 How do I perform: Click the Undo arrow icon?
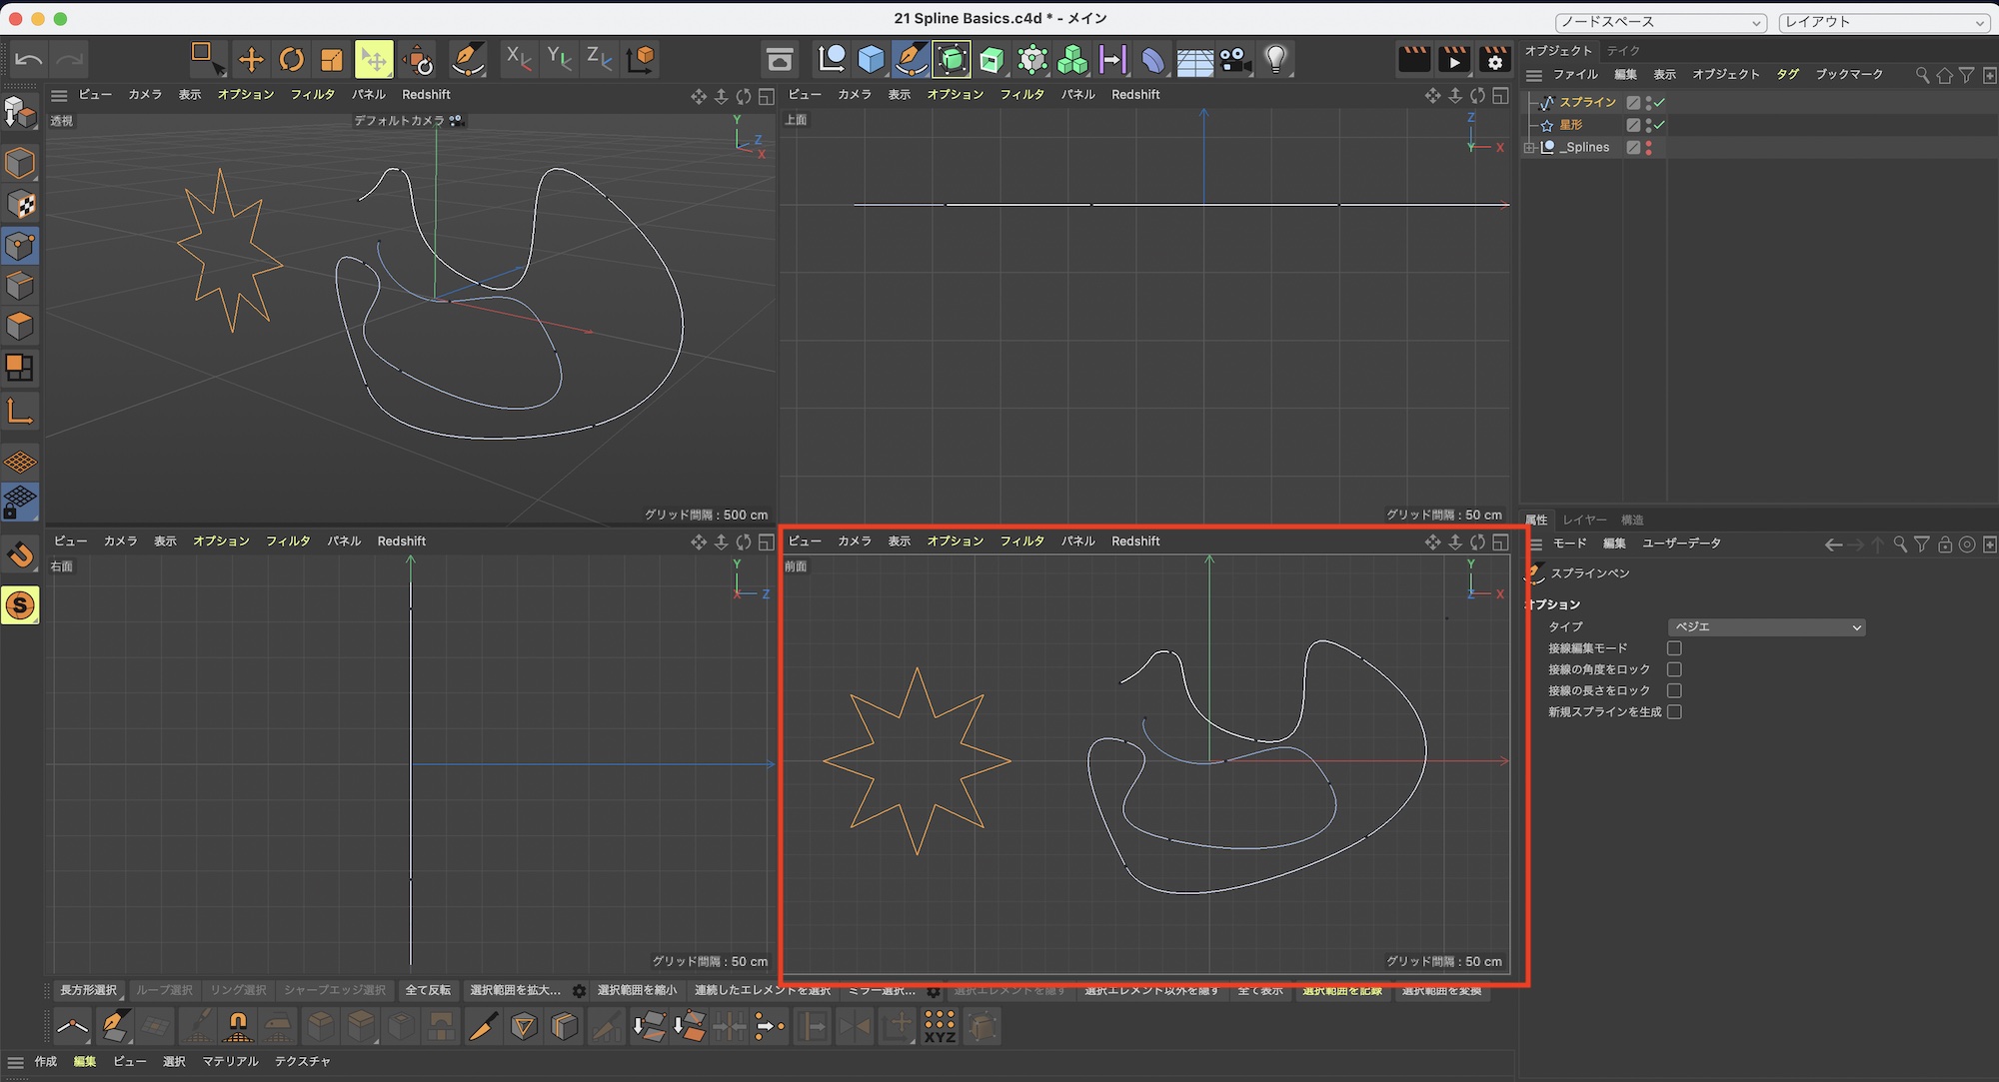(28, 60)
